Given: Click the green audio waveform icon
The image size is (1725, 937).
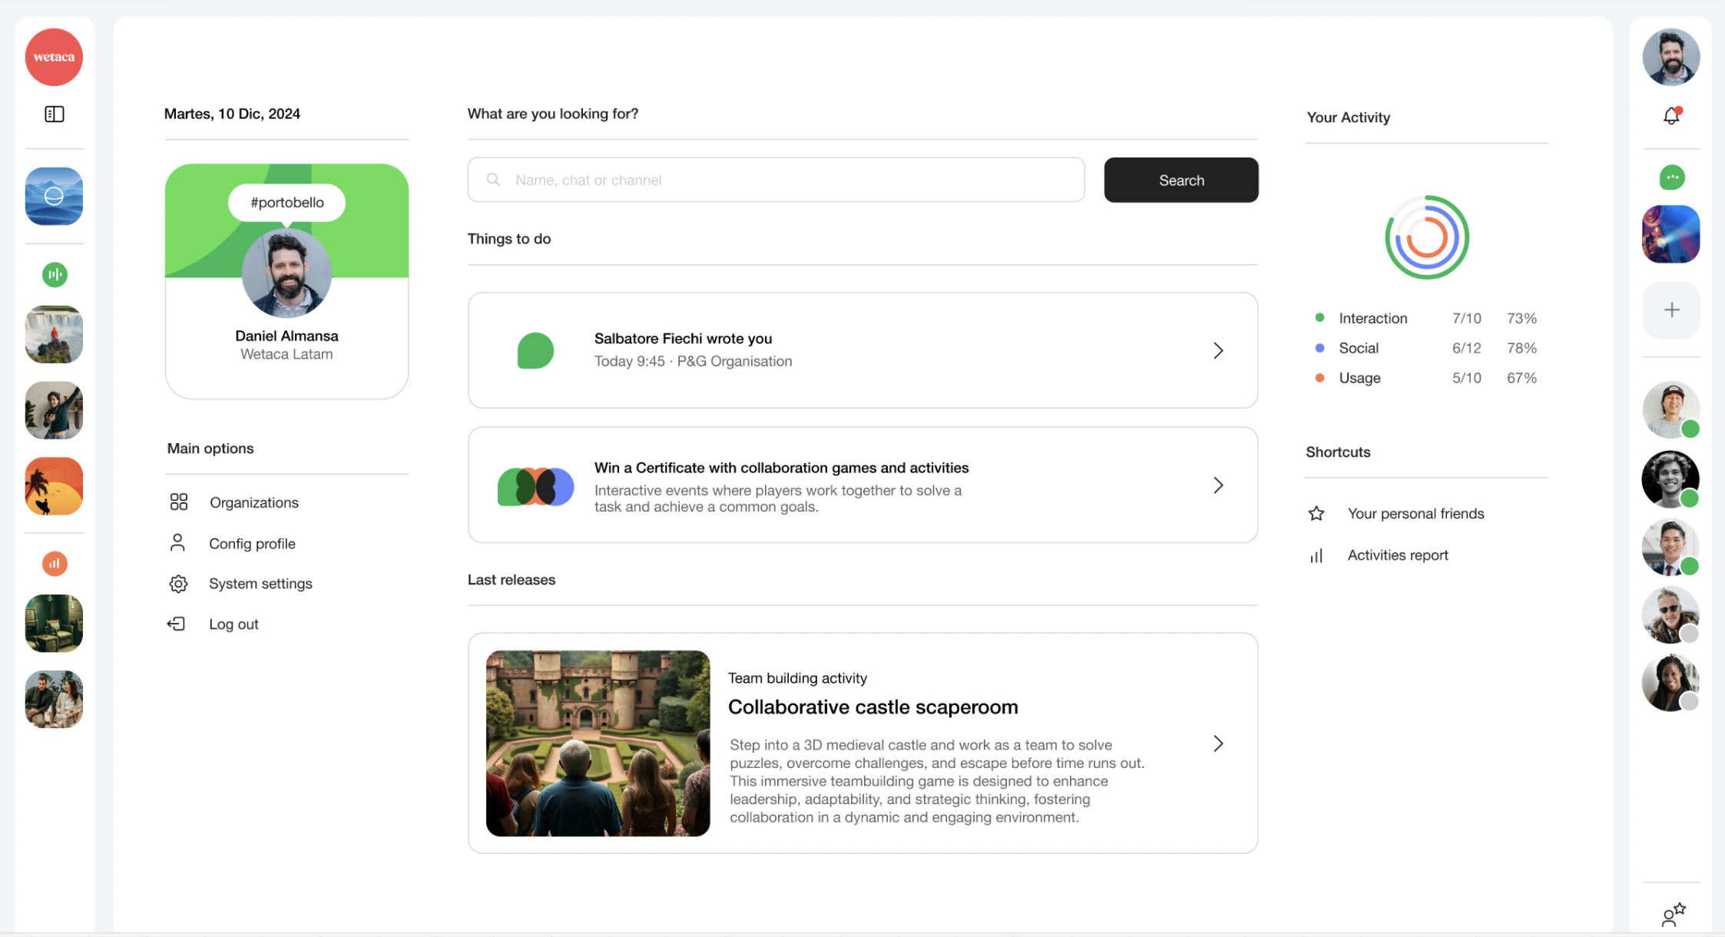Looking at the screenshot, I should click(54, 274).
